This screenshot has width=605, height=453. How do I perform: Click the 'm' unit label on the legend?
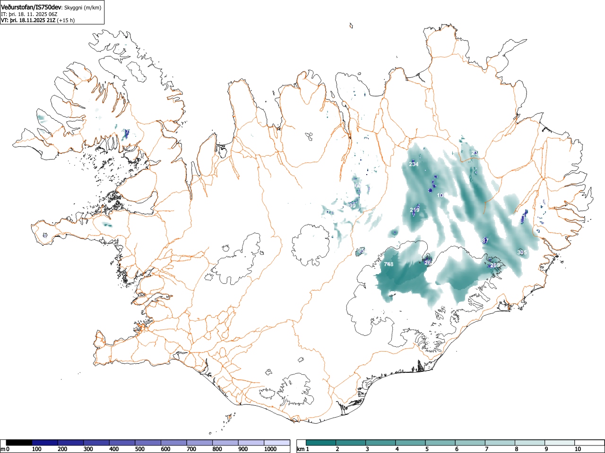[x=3, y=449]
